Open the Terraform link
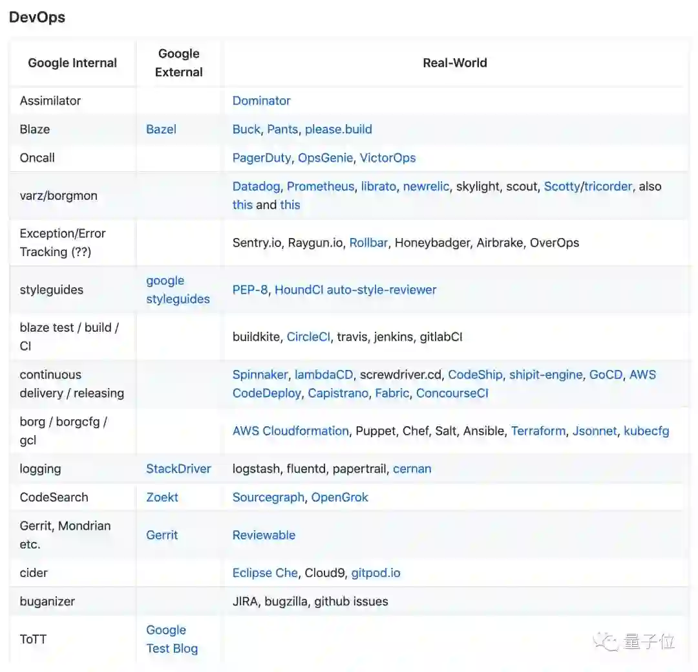This screenshot has width=698, height=672. 538,431
